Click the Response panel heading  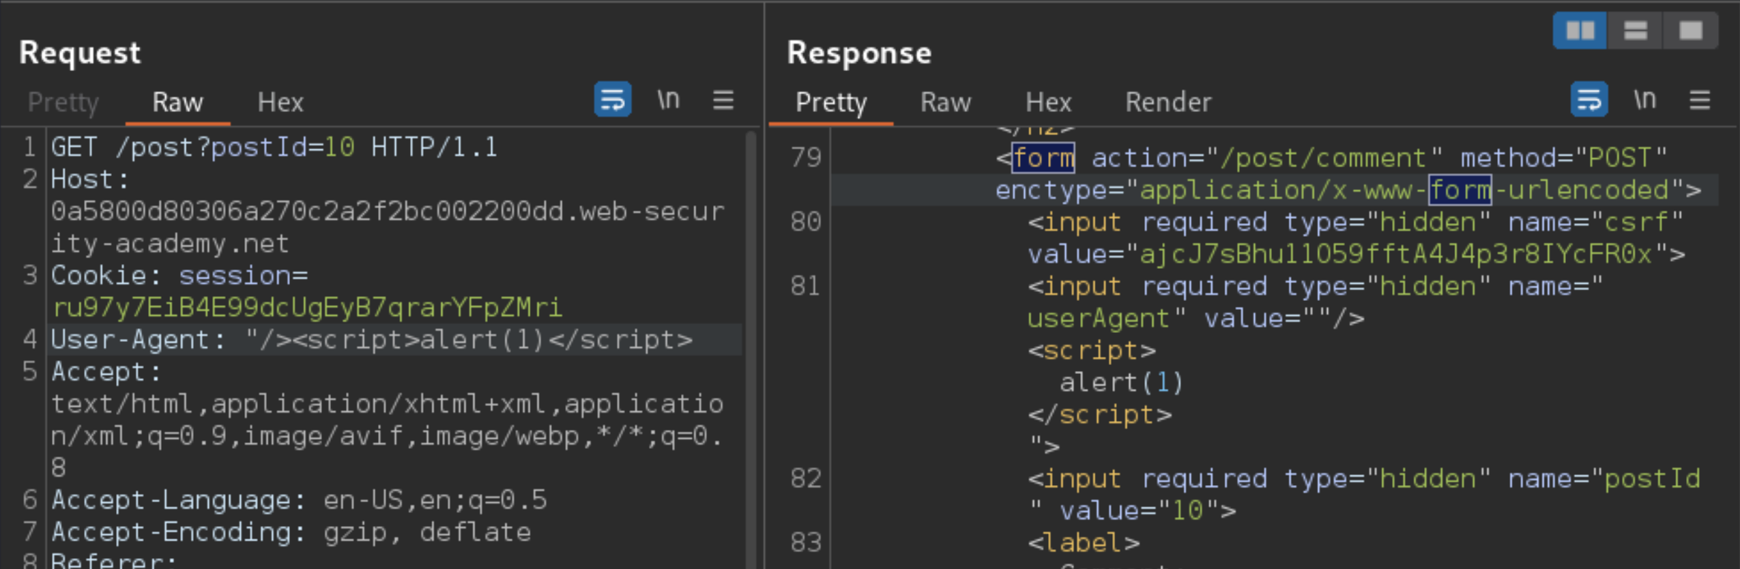coord(859,53)
